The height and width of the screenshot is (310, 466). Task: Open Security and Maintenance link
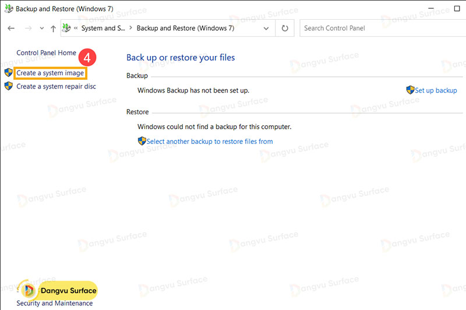point(54,303)
